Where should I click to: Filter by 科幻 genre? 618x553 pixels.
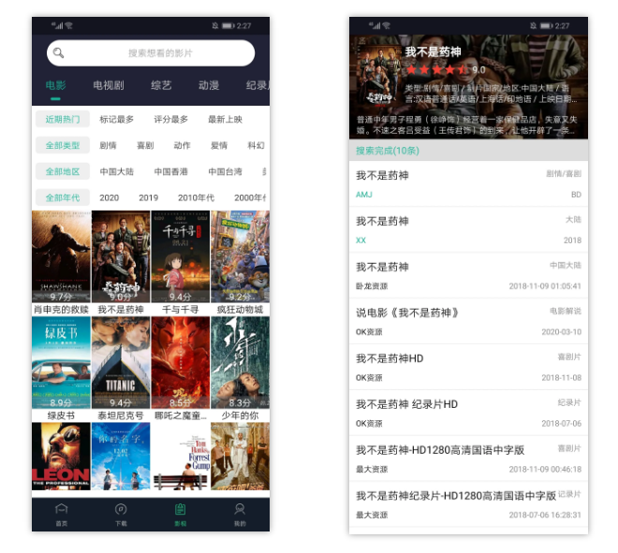[x=256, y=145]
